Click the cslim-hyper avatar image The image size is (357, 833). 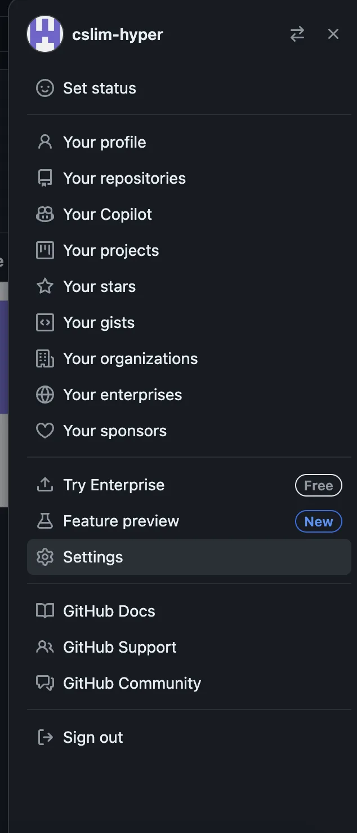(45, 34)
